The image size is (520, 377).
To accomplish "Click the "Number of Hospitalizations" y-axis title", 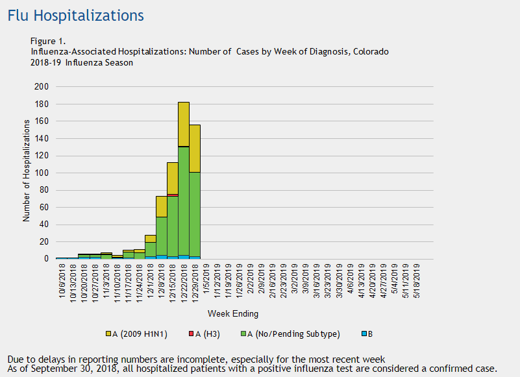I will tap(27, 170).
